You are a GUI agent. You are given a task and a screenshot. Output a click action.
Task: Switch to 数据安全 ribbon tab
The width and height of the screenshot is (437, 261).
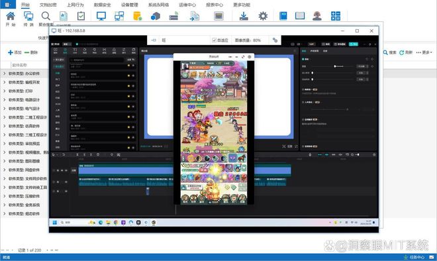tap(102, 5)
